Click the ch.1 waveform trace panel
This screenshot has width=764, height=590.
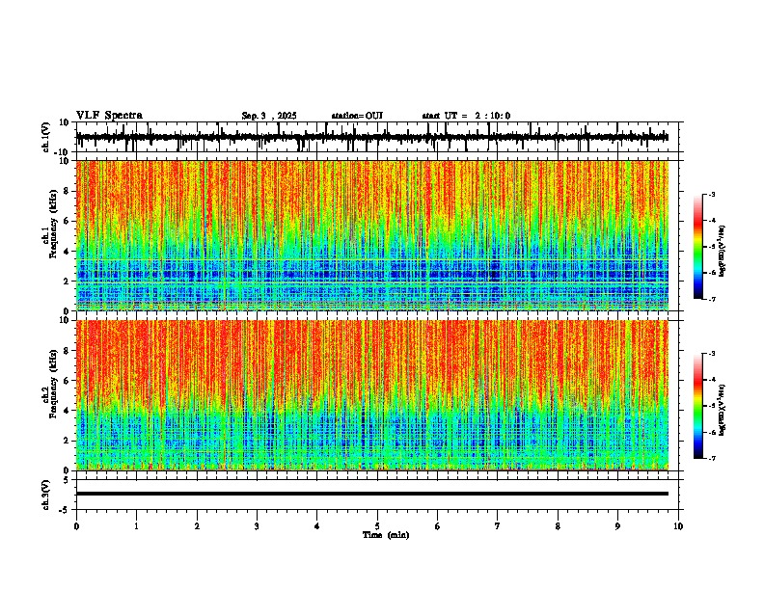click(377, 137)
